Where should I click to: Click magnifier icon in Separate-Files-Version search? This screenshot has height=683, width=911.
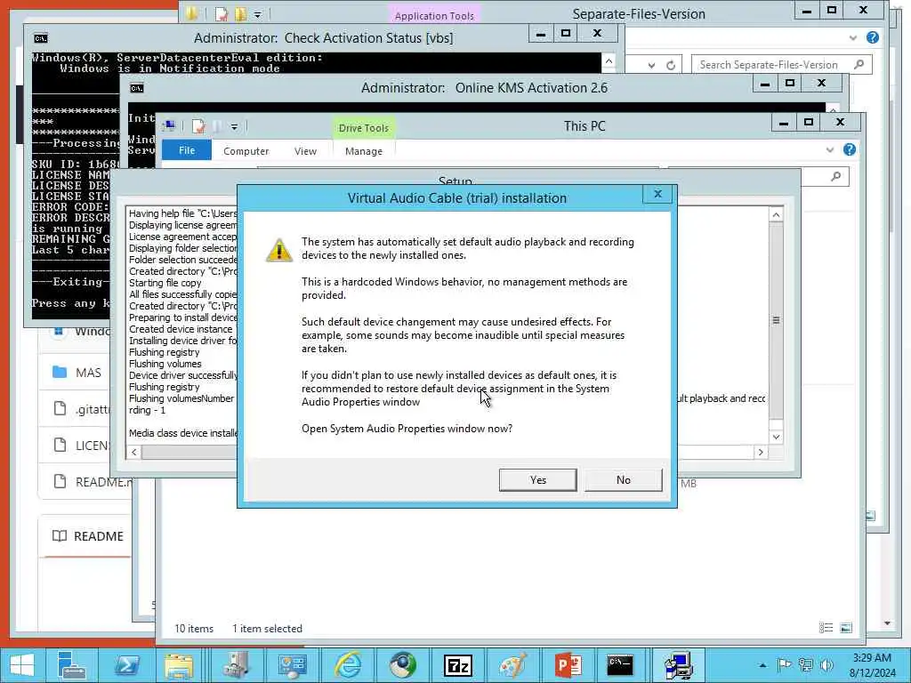[859, 64]
